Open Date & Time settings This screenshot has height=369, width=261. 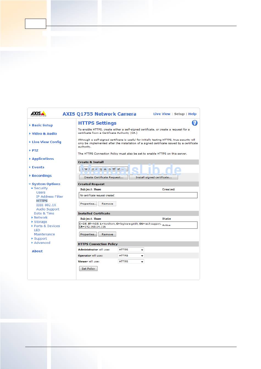click(x=44, y=213)
